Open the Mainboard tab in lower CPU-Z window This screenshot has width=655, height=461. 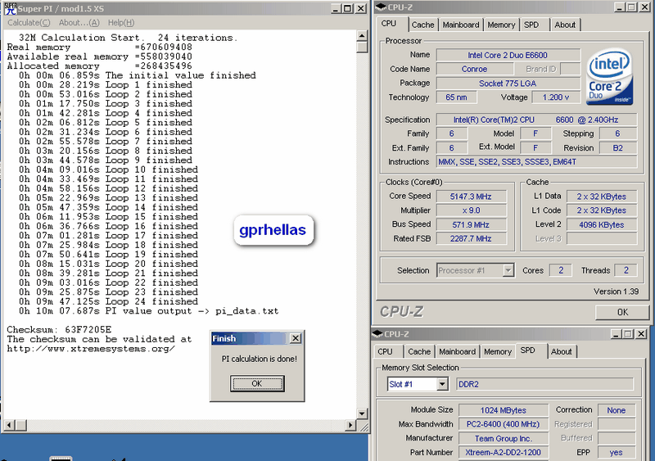point(458,351)
